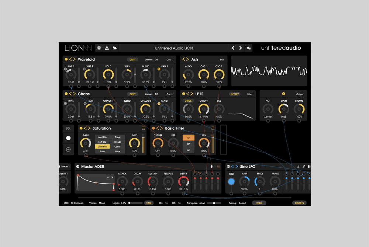Open the PRESETS button

[299, 203]
